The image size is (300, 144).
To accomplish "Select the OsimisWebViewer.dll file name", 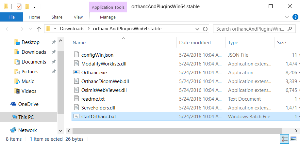I will (x=104, y=90).
